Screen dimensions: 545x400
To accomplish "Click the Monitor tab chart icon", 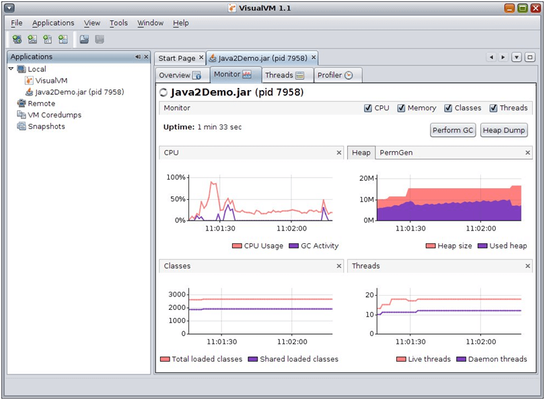I will pos(247,75).
